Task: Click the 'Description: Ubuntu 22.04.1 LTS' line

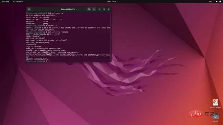Action: point(44,20)
